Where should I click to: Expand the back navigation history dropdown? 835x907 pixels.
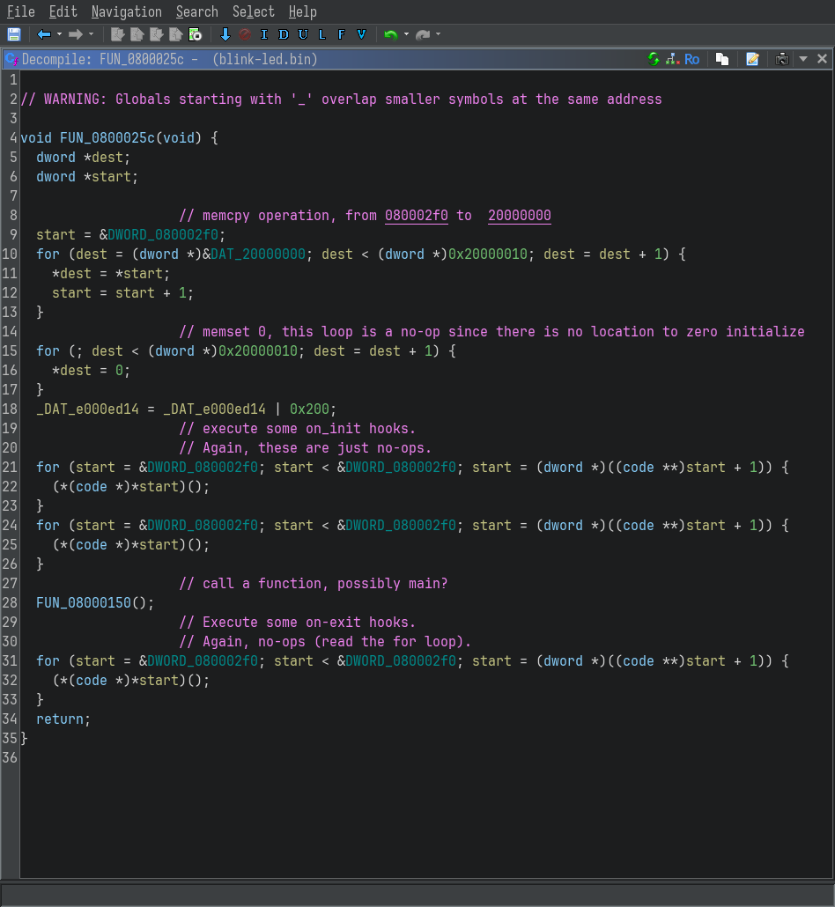[x=59, y=34]
